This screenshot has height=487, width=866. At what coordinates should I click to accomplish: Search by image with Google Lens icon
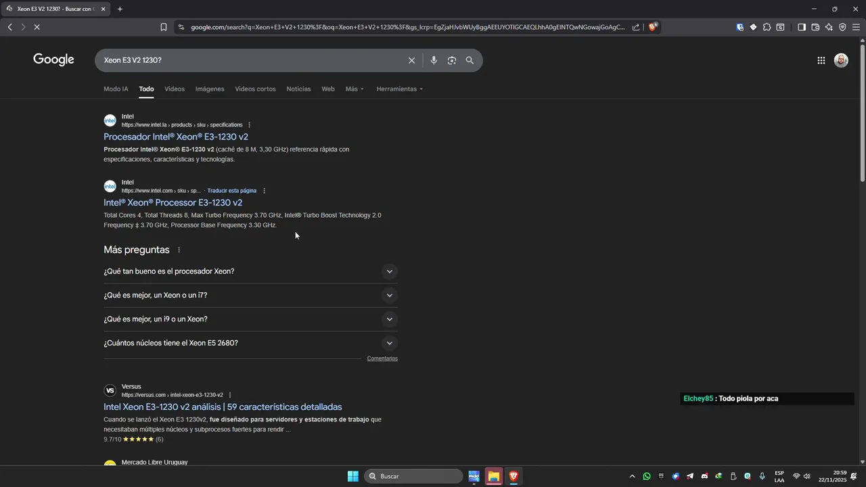pyautogui.click(x=451, y=60)
